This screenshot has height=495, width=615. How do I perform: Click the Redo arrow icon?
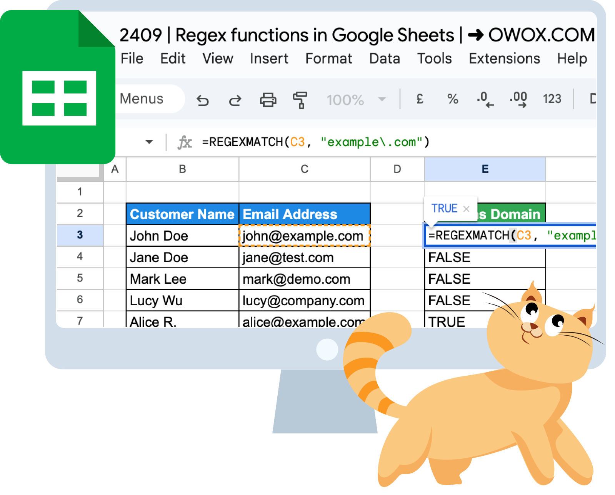click(x=235, y=100)
